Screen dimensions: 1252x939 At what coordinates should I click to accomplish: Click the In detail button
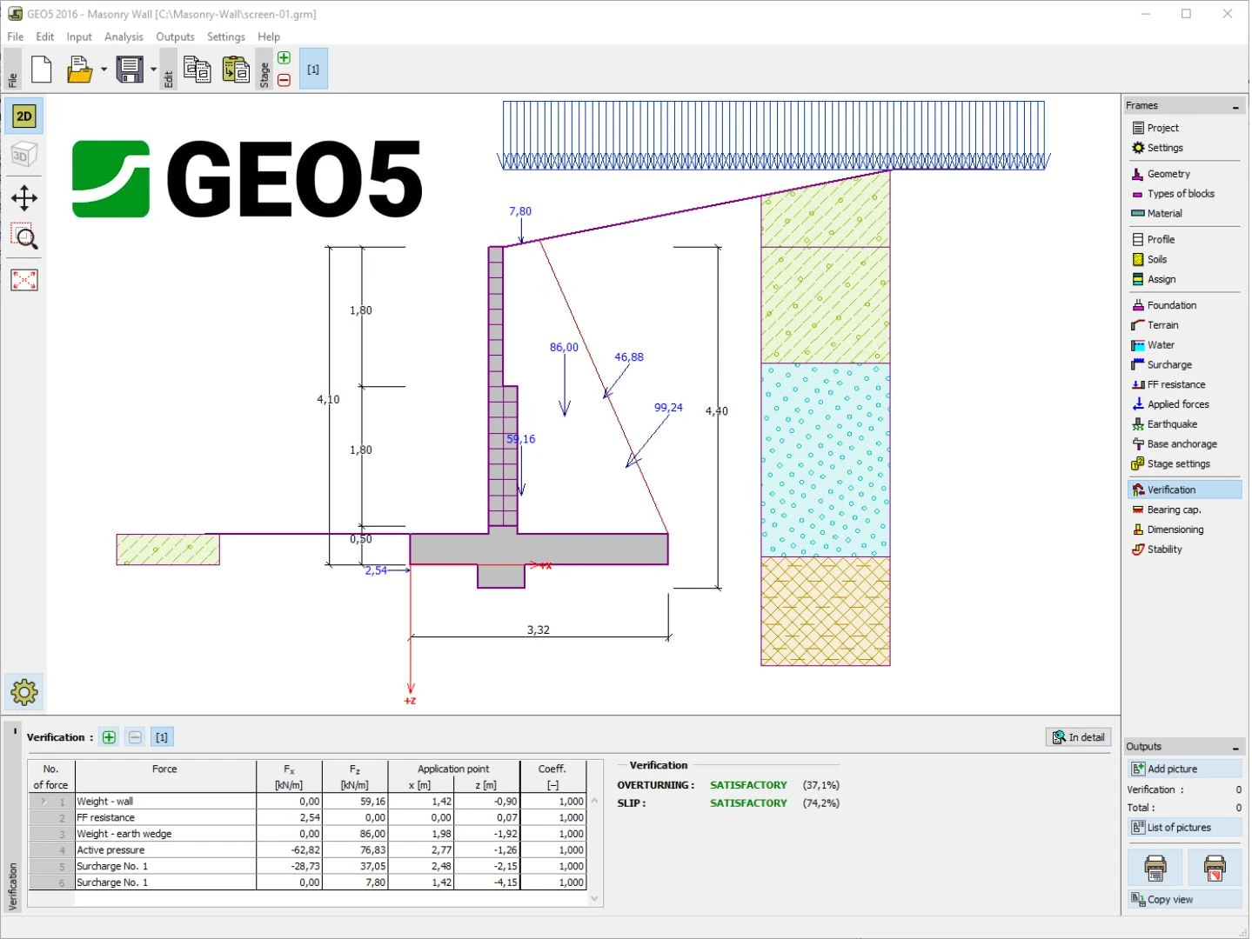pyautogui.click(x=1079, y=737)
